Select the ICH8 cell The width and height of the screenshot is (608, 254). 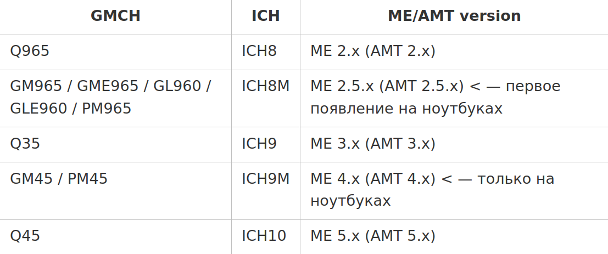click(x=266, y=51)
